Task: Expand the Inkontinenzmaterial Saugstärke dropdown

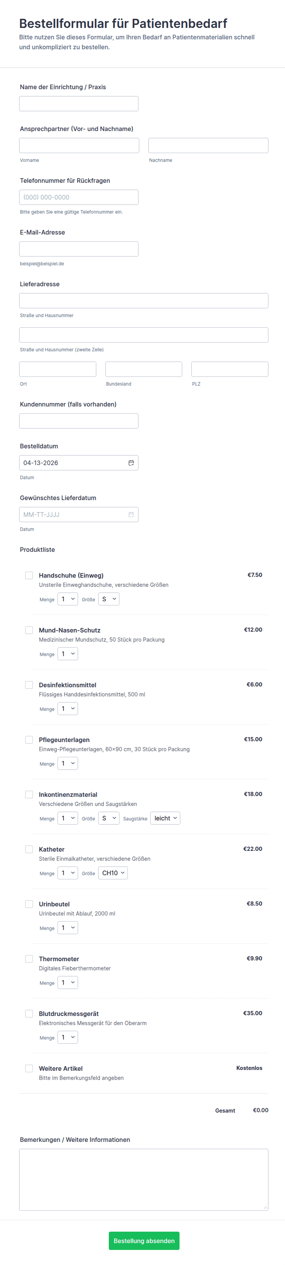Action: click(165, 818)
